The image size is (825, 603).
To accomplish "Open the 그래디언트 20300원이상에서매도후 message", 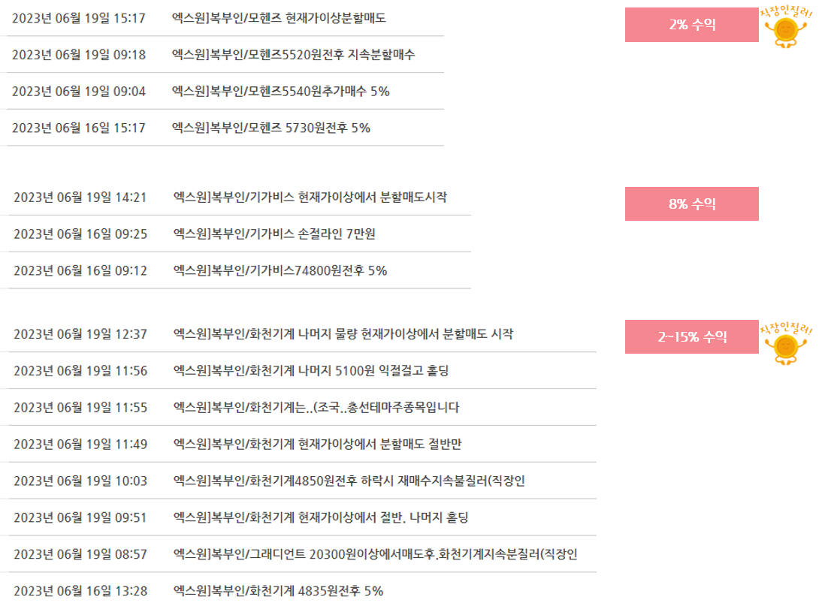I will [x=376, y=554].
